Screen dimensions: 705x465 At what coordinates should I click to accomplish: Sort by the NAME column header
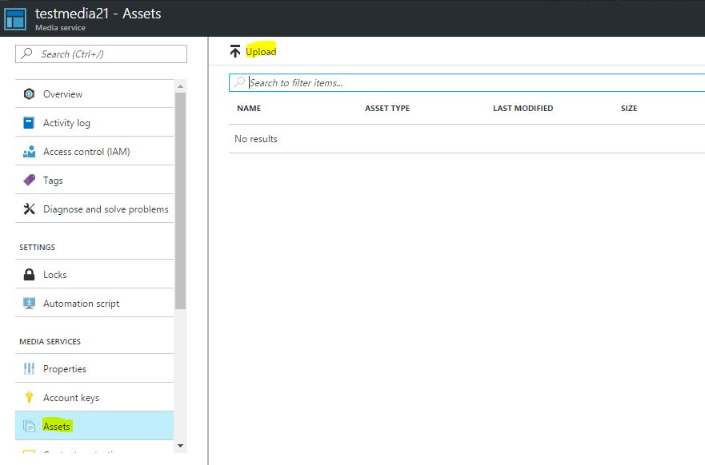click(249, 109)
